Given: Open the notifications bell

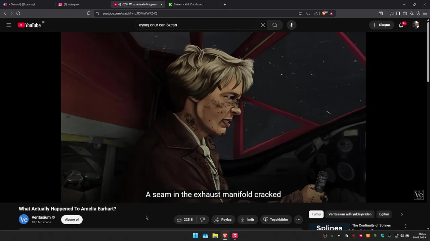Looking at the screenshot, I should coord(401,25).
